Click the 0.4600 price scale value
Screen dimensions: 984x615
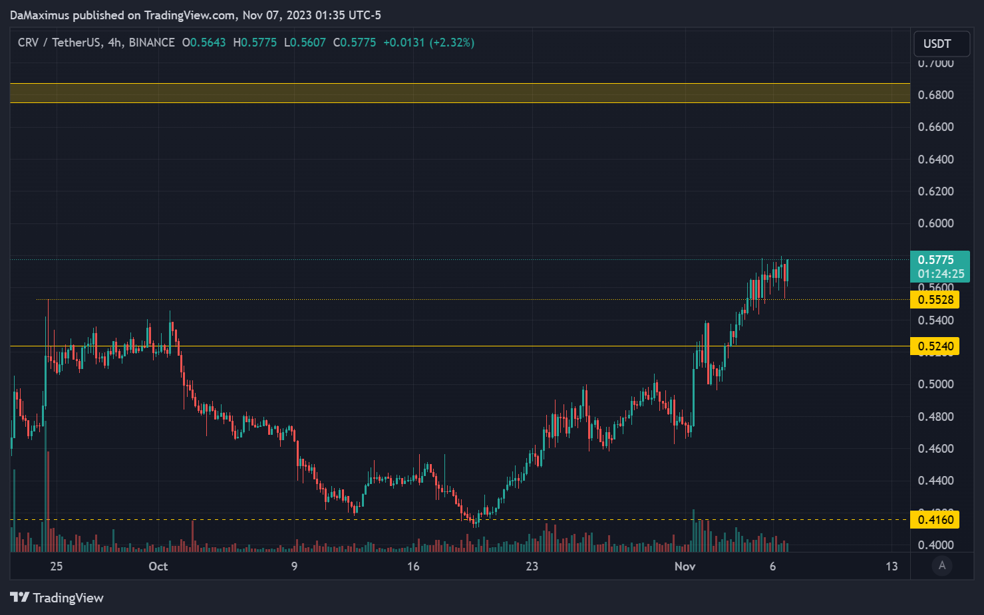click(x=935, y=449)
